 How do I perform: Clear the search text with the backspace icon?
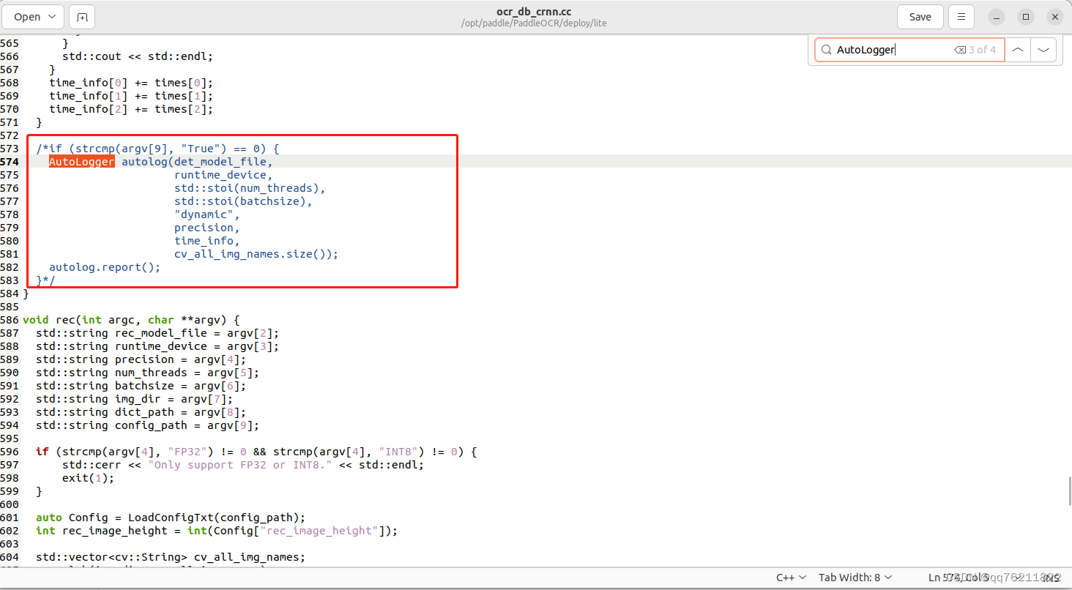point(959,49)
